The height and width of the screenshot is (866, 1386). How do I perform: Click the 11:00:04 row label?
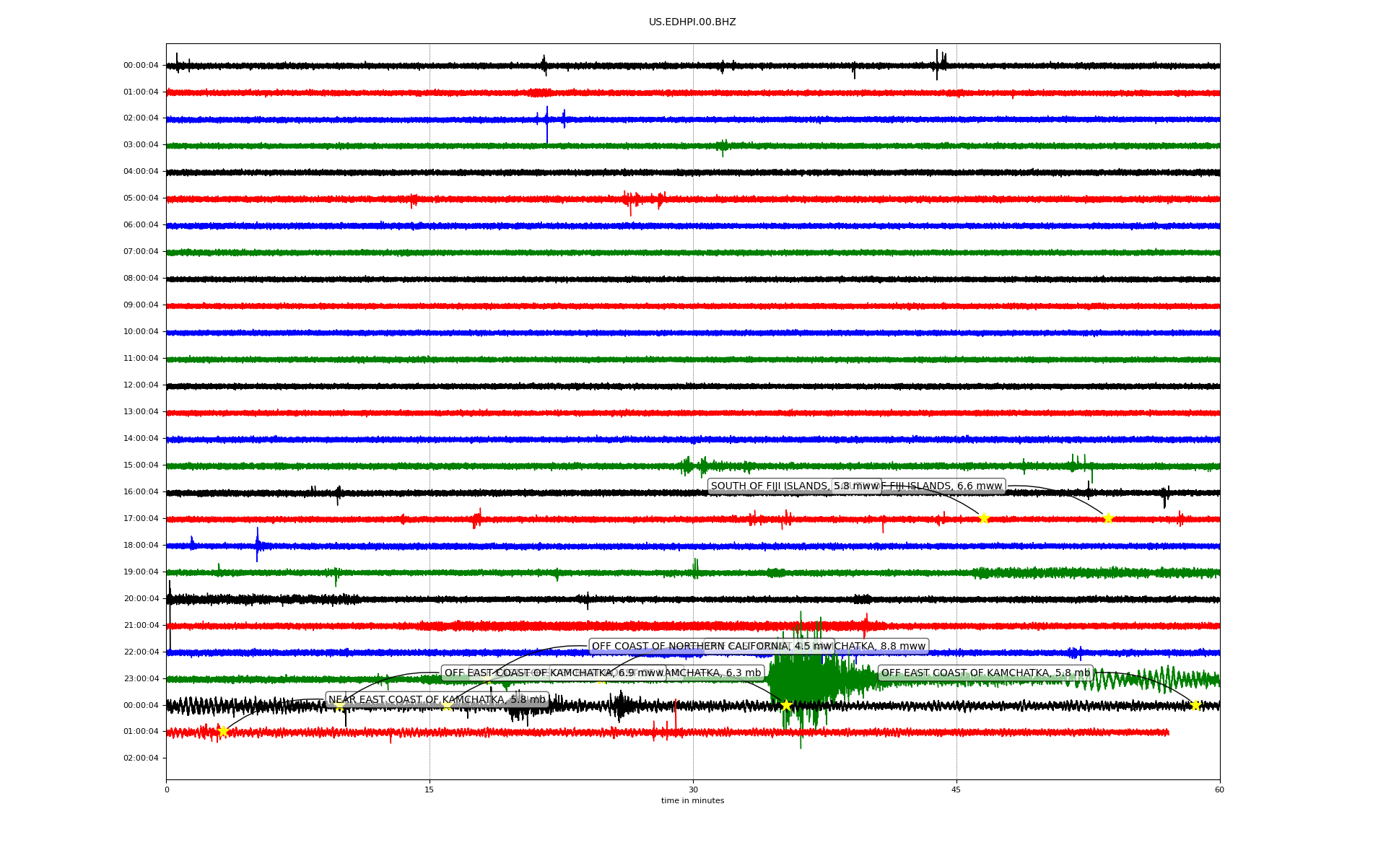[141, 359]
